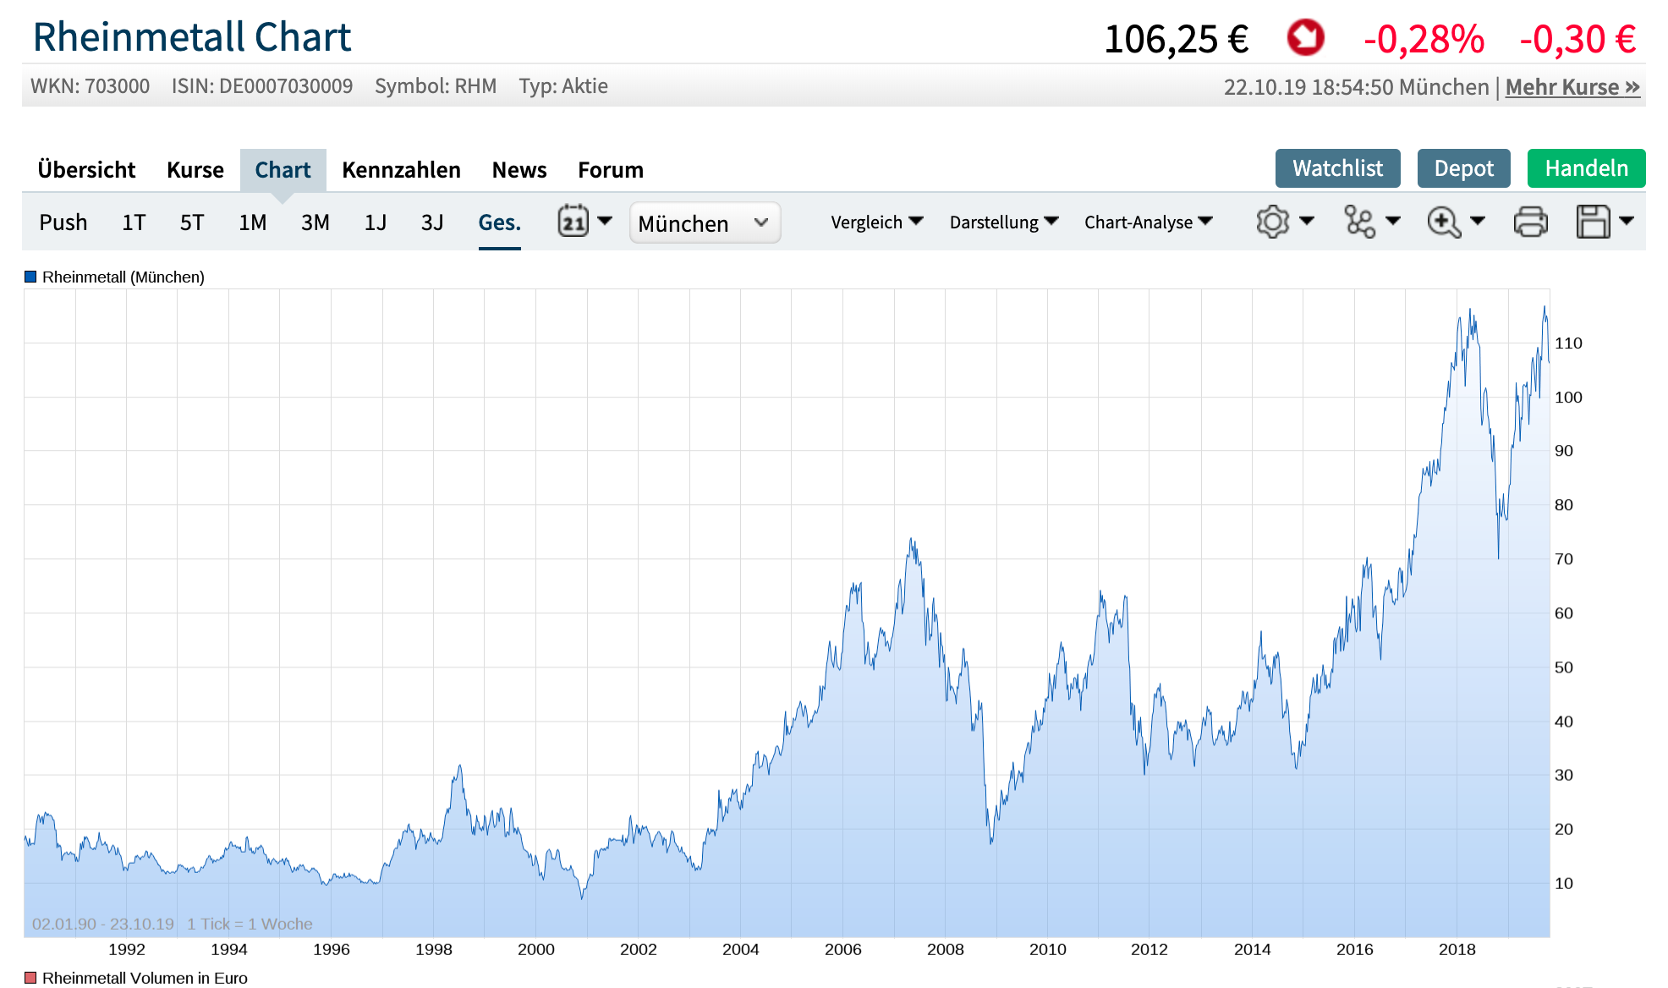
Task: Select the Ges. full time range
Action: coord(499,222)
